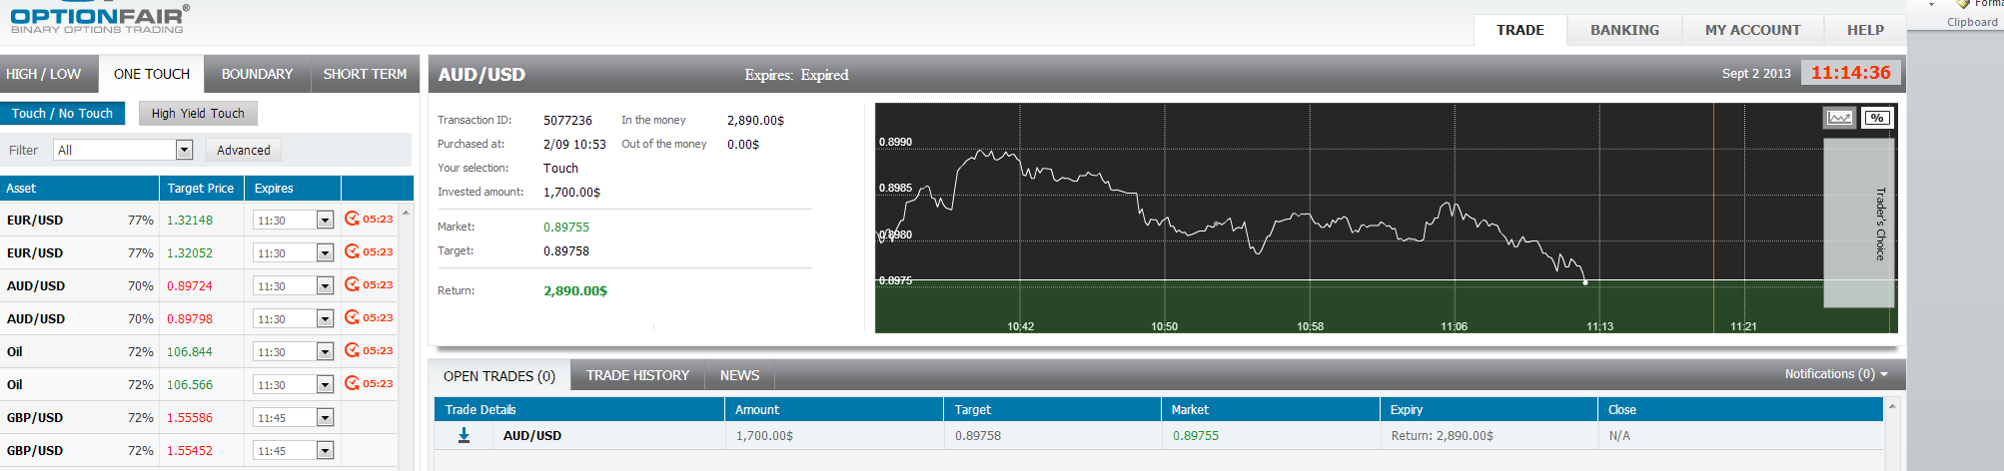The height and width of the screenshot is (471, 2004).
Task: Switch to High Yield Touch mode
Action: (198, 114)
